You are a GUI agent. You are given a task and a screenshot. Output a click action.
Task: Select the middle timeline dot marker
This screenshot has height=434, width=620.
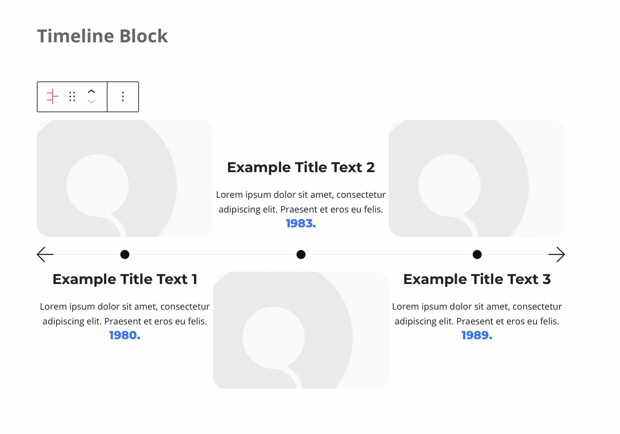click(301, 255)
